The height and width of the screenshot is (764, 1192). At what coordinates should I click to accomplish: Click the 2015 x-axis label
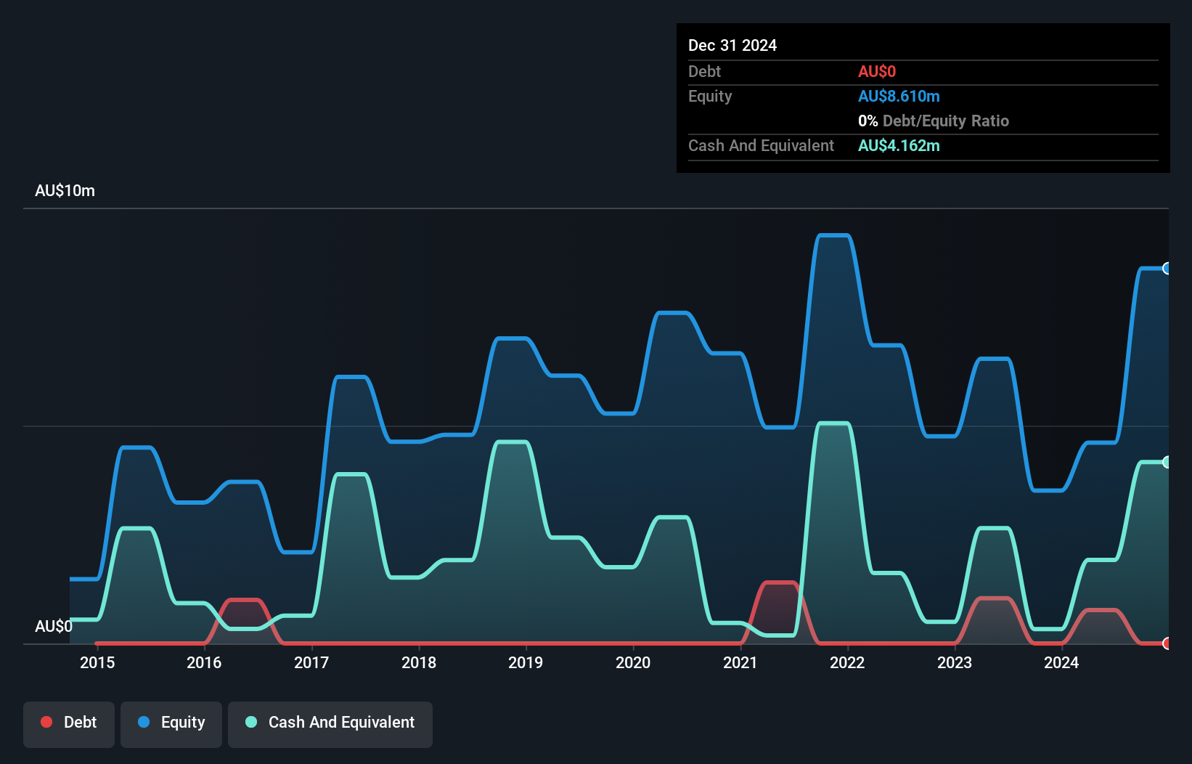[97, 662]
